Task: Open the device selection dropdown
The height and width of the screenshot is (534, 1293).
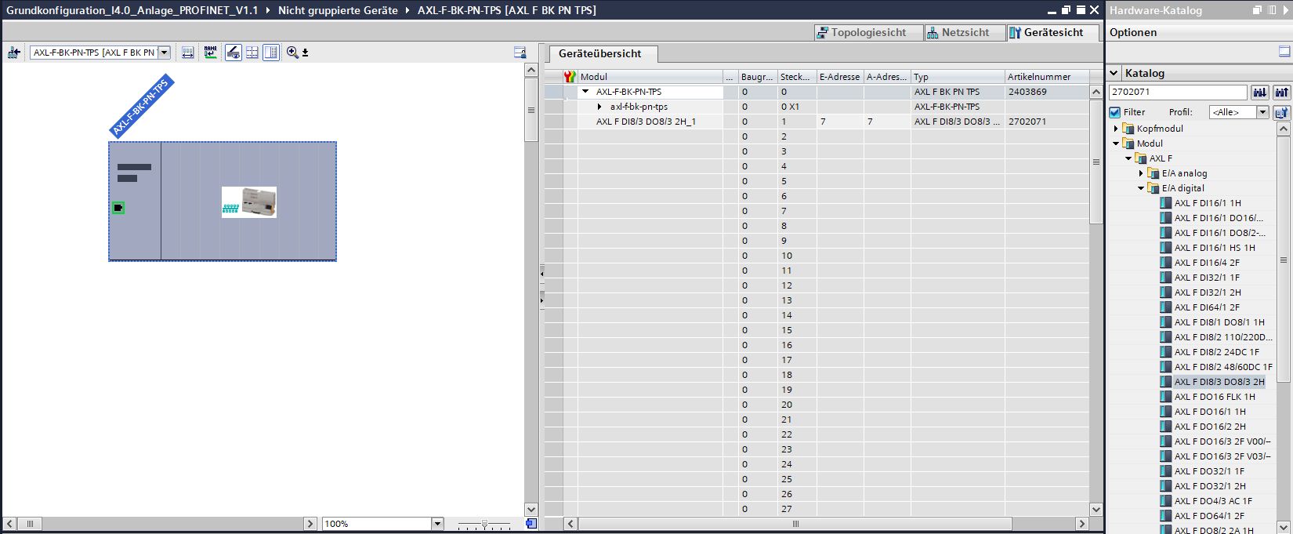Action: (x=164, y=53)
